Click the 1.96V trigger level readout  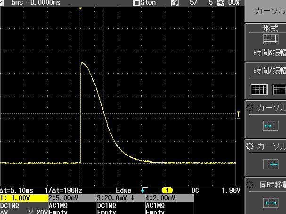pos(231,190)
